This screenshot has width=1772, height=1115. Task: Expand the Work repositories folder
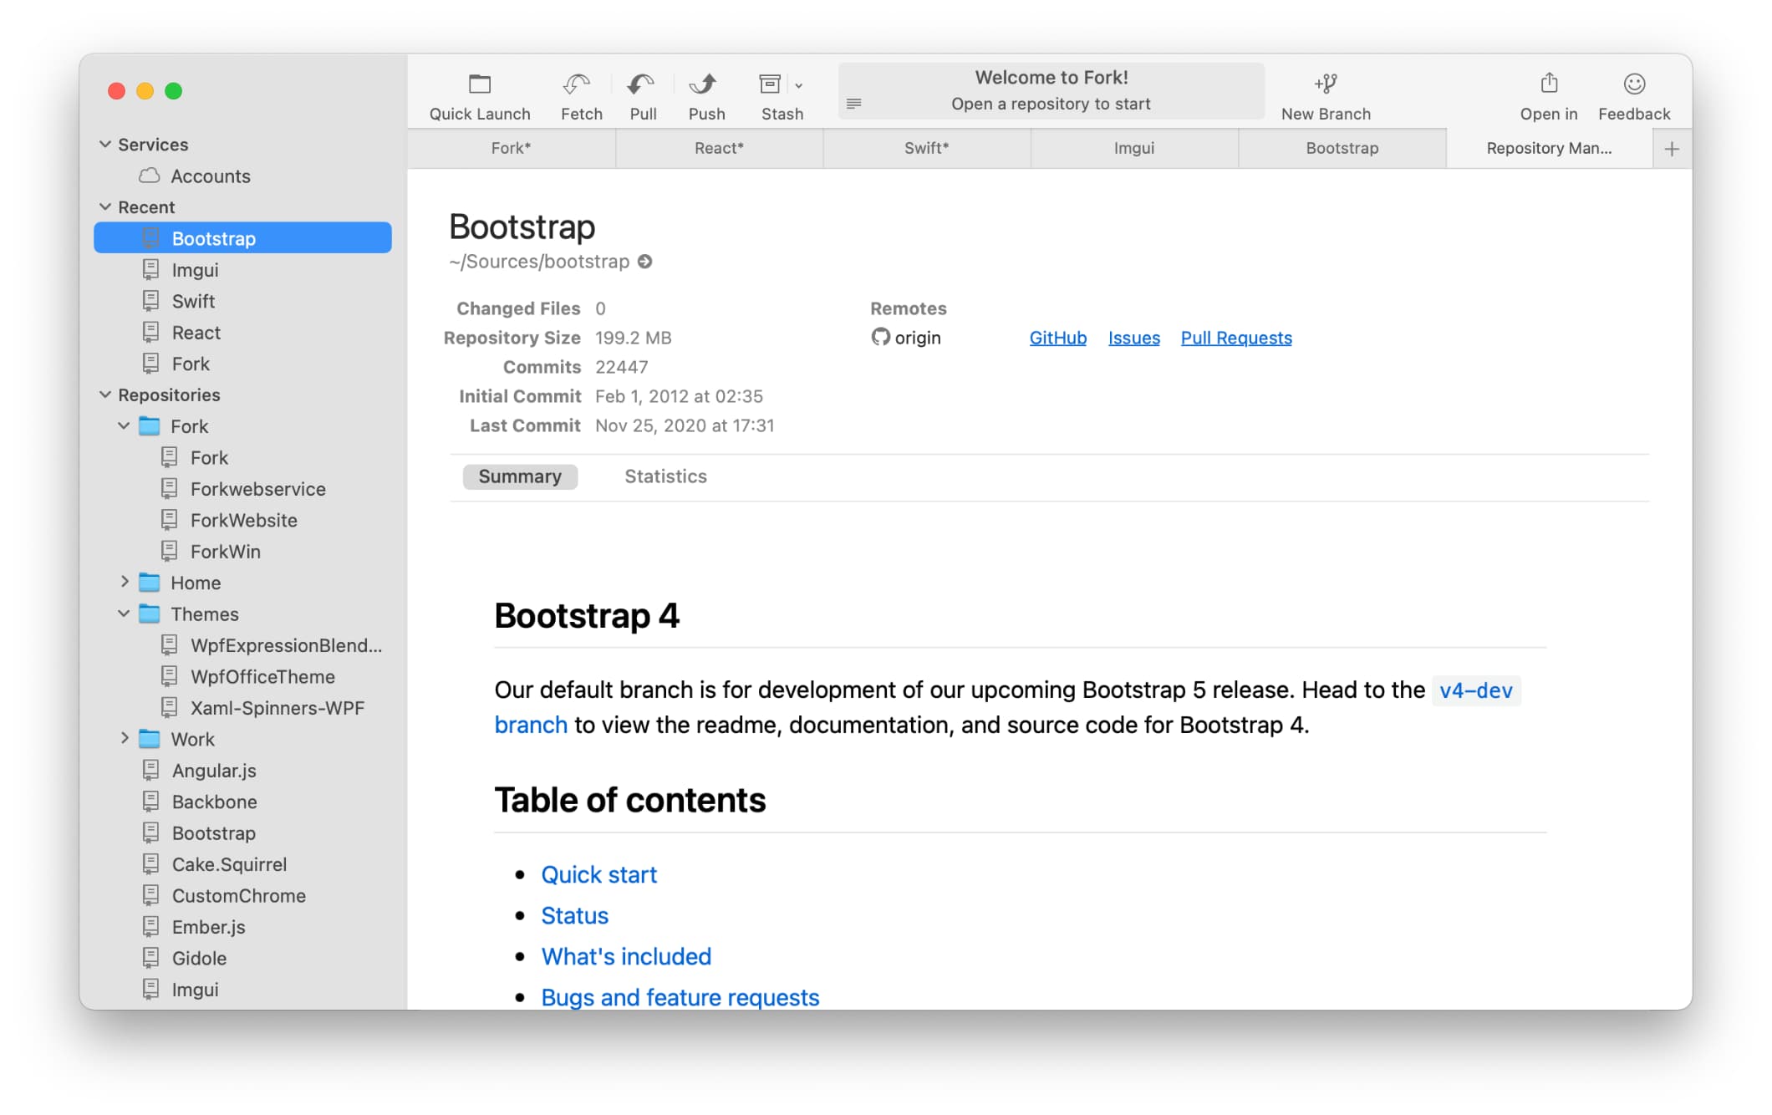click(x=123, y=739)
